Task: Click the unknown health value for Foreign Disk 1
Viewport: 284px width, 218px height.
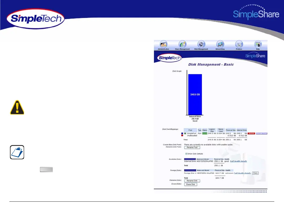Action: (229, 173)
